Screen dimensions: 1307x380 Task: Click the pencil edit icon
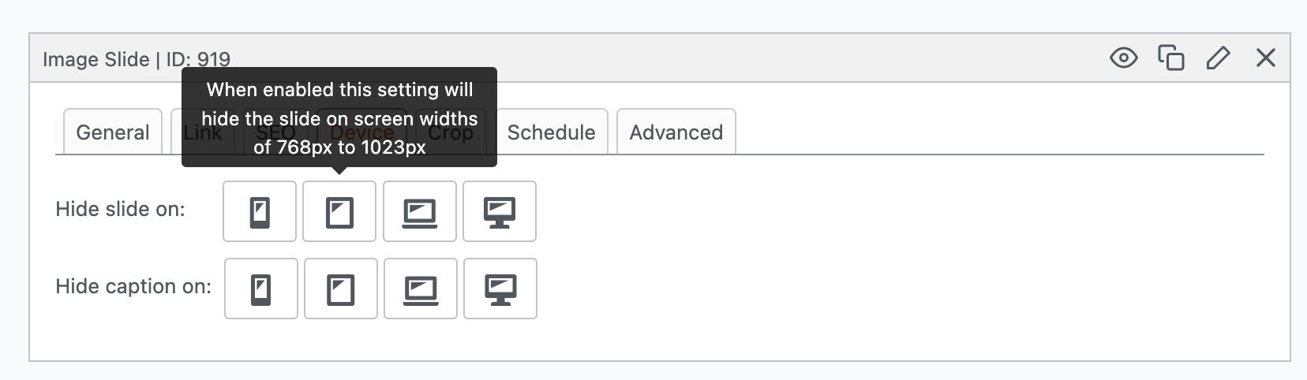(x=1218, y=58)
